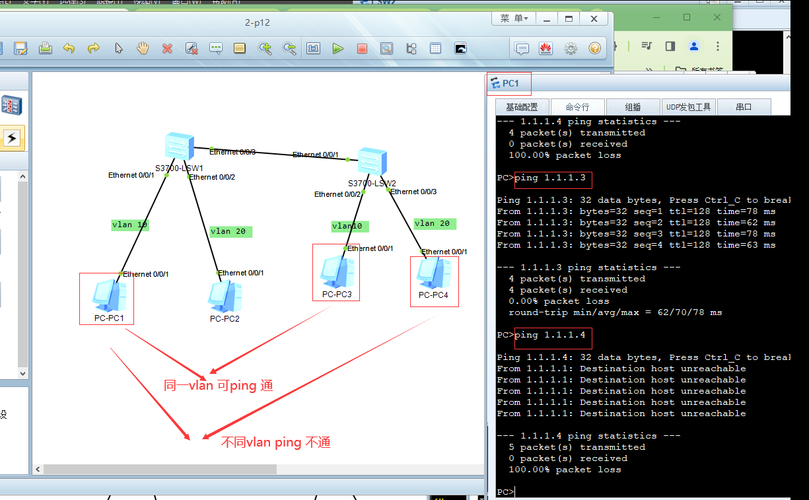This screenshot has height=500, width=809.
Task: Select the S3700-LSW1 switch
Action: pyautogui.click(x=179, y=146)
